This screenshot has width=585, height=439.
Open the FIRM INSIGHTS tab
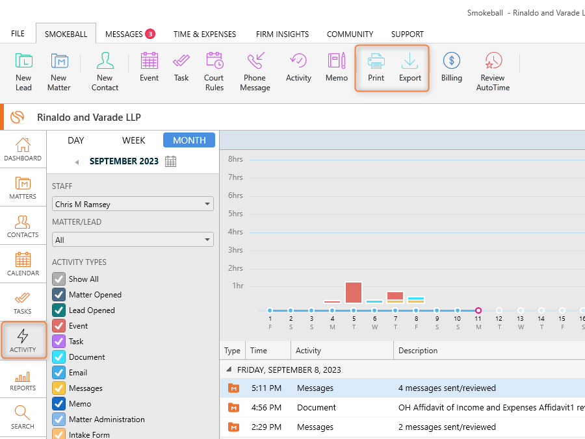(x=283, y=34)
